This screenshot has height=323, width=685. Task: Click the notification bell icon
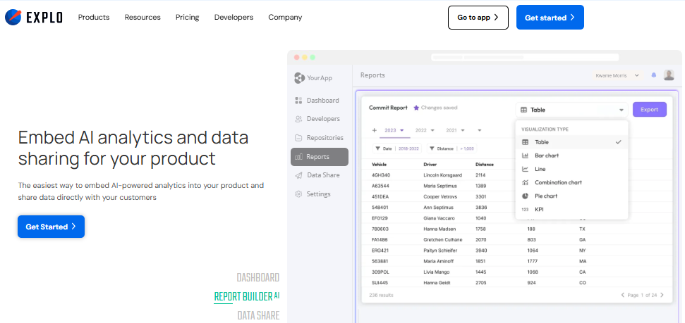click(x=653, y=75)
